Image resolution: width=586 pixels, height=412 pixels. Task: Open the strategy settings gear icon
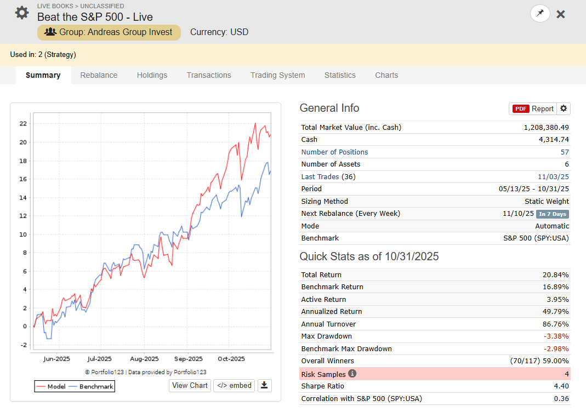pos(22,13)
